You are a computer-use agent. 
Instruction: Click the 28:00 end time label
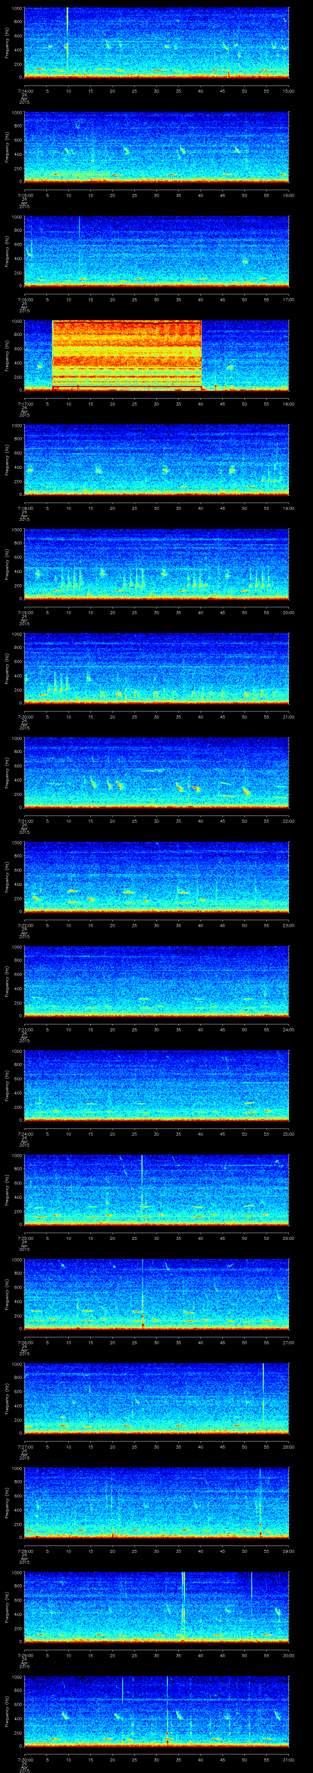(x=288, y=1447)
